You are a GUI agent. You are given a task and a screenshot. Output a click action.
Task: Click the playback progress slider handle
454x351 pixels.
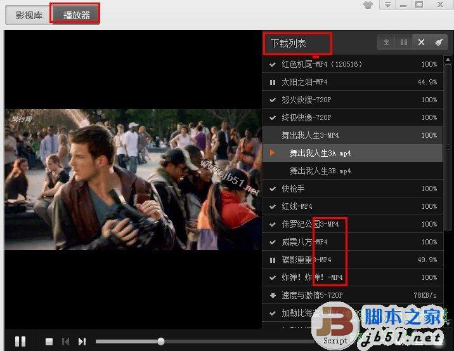coord(160,341)
